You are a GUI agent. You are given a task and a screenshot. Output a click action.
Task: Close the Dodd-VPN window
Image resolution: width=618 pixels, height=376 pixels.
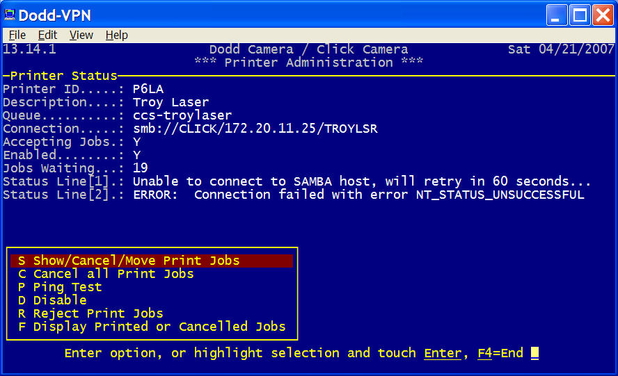click(602, 15)
